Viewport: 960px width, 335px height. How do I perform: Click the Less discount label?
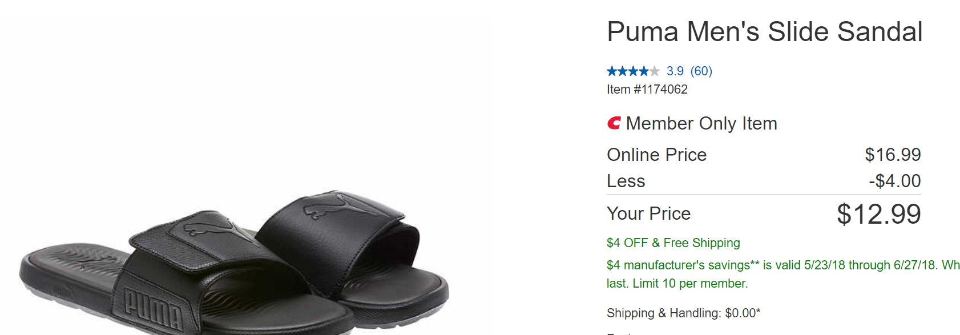click(x=626, y=181)
